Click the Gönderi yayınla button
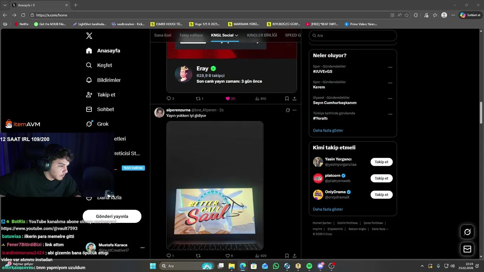The image size is (484, 272). 112,216
